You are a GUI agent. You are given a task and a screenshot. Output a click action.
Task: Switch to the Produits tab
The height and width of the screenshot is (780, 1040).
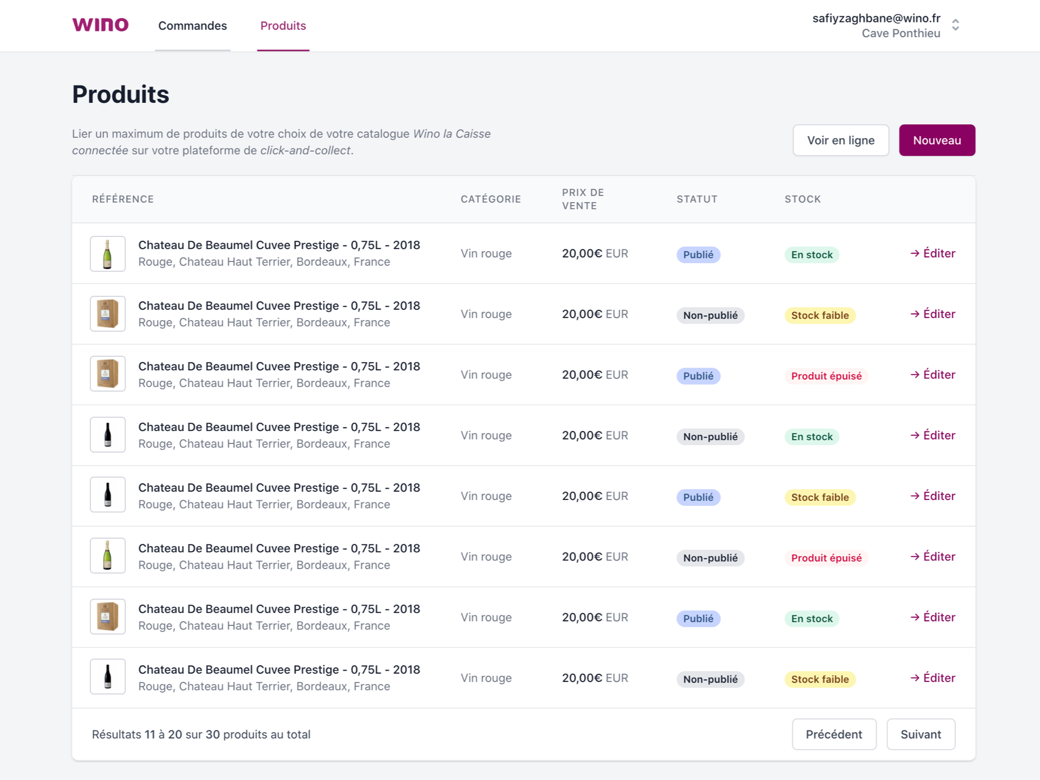point(283,26)
